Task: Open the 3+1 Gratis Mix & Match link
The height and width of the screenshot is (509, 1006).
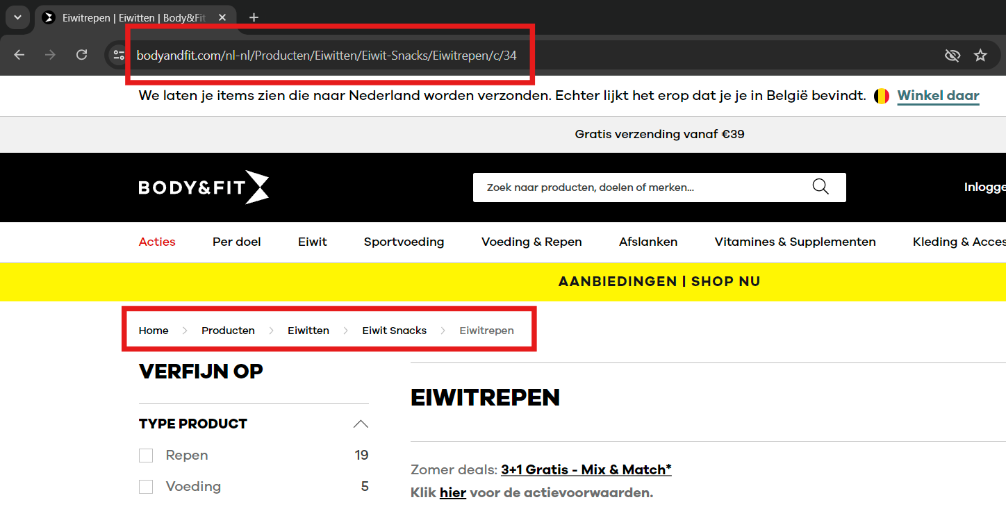Action: coord(586,469)
